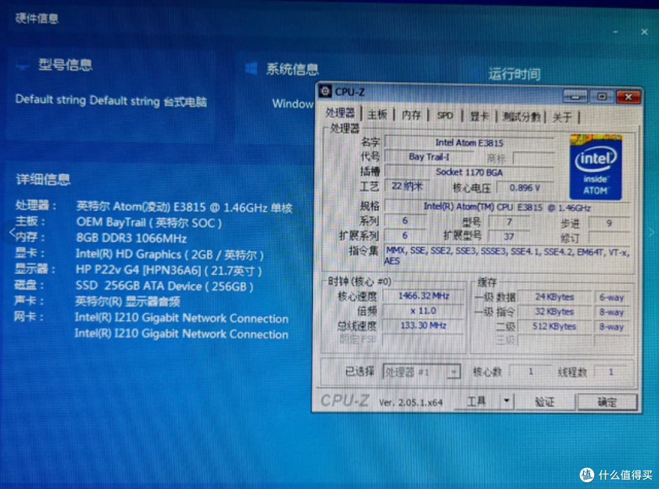Click the Socket 1170 BGA field
This screenshot has height=489, width=659.
point(469,172)
